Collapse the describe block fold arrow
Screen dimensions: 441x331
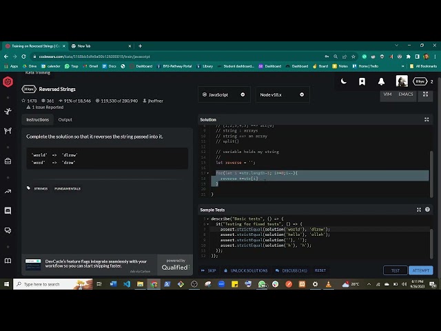[208, 219]
